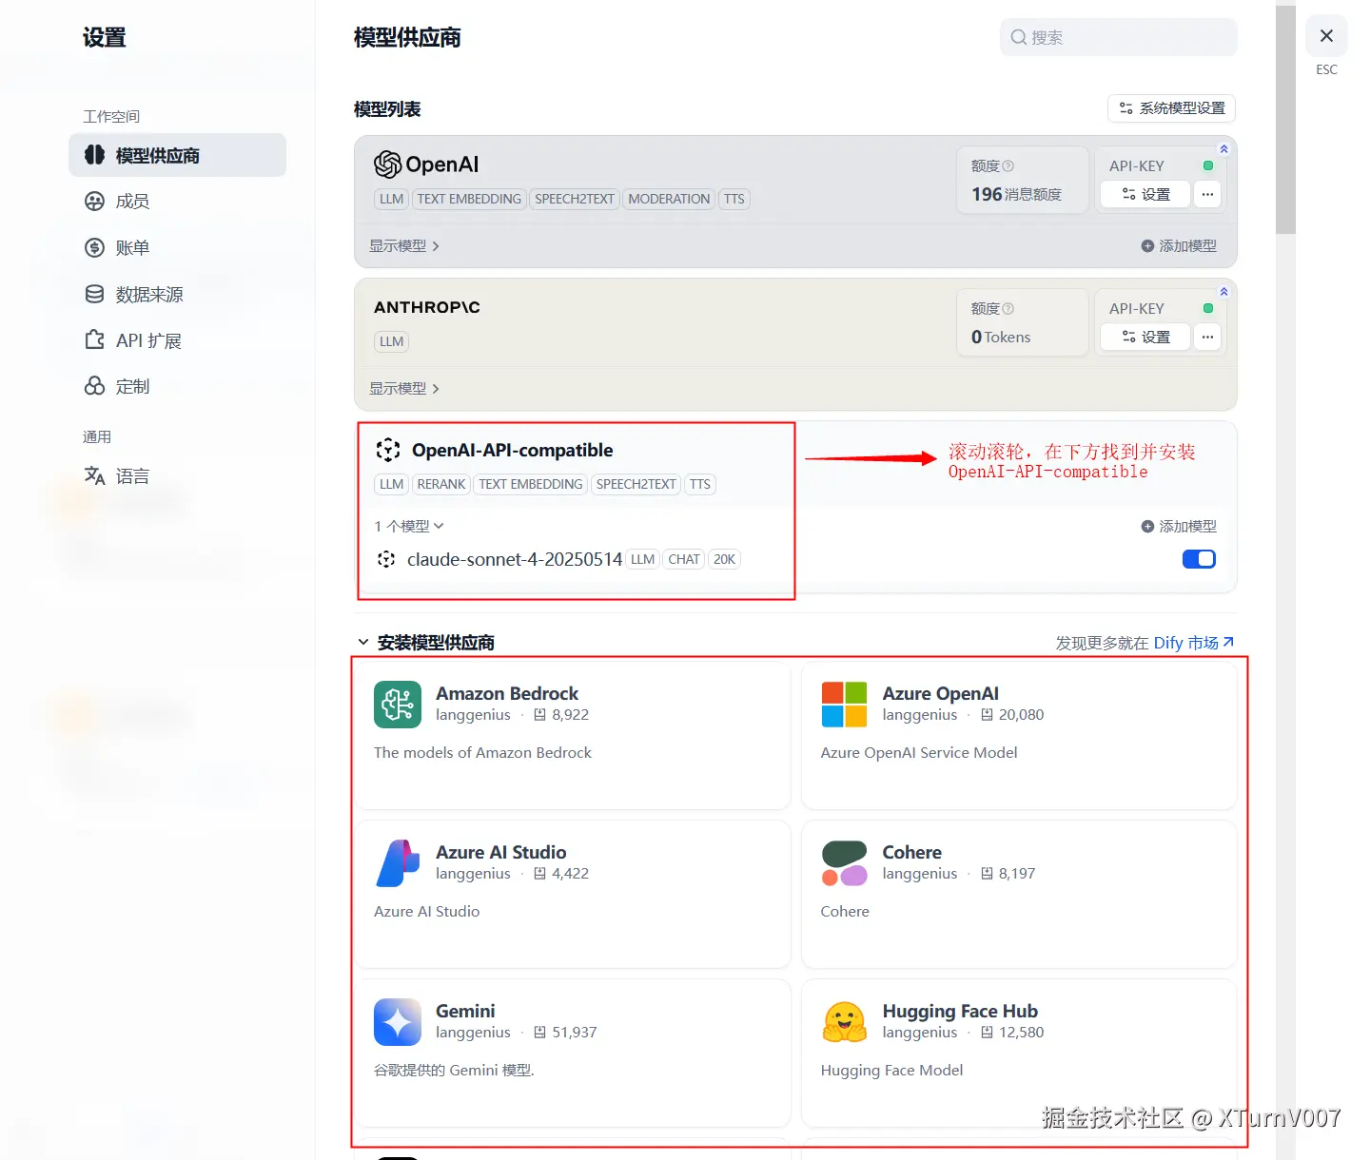Click the MODERATION tag on OpenAI card
This screenshot has height=1160, width=1370.
point(669,199)
